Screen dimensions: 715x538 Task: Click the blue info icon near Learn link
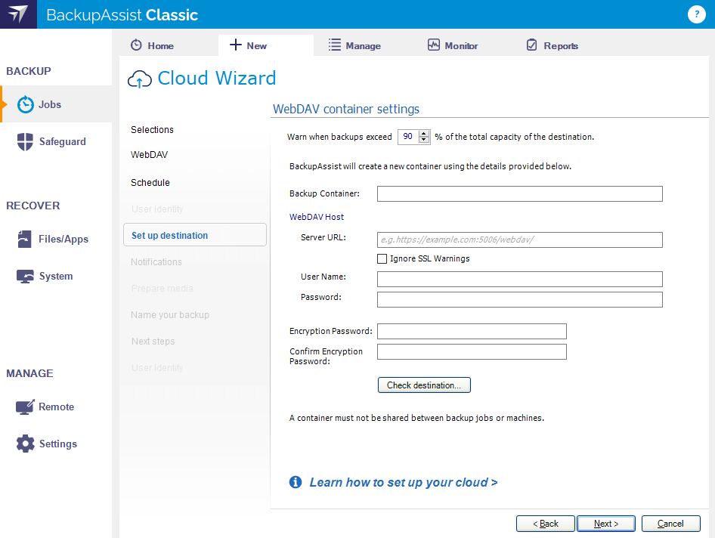click(296, 482)
